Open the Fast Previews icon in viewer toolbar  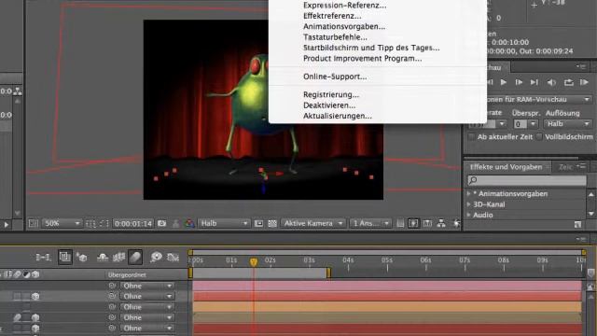tap(413, 224)
